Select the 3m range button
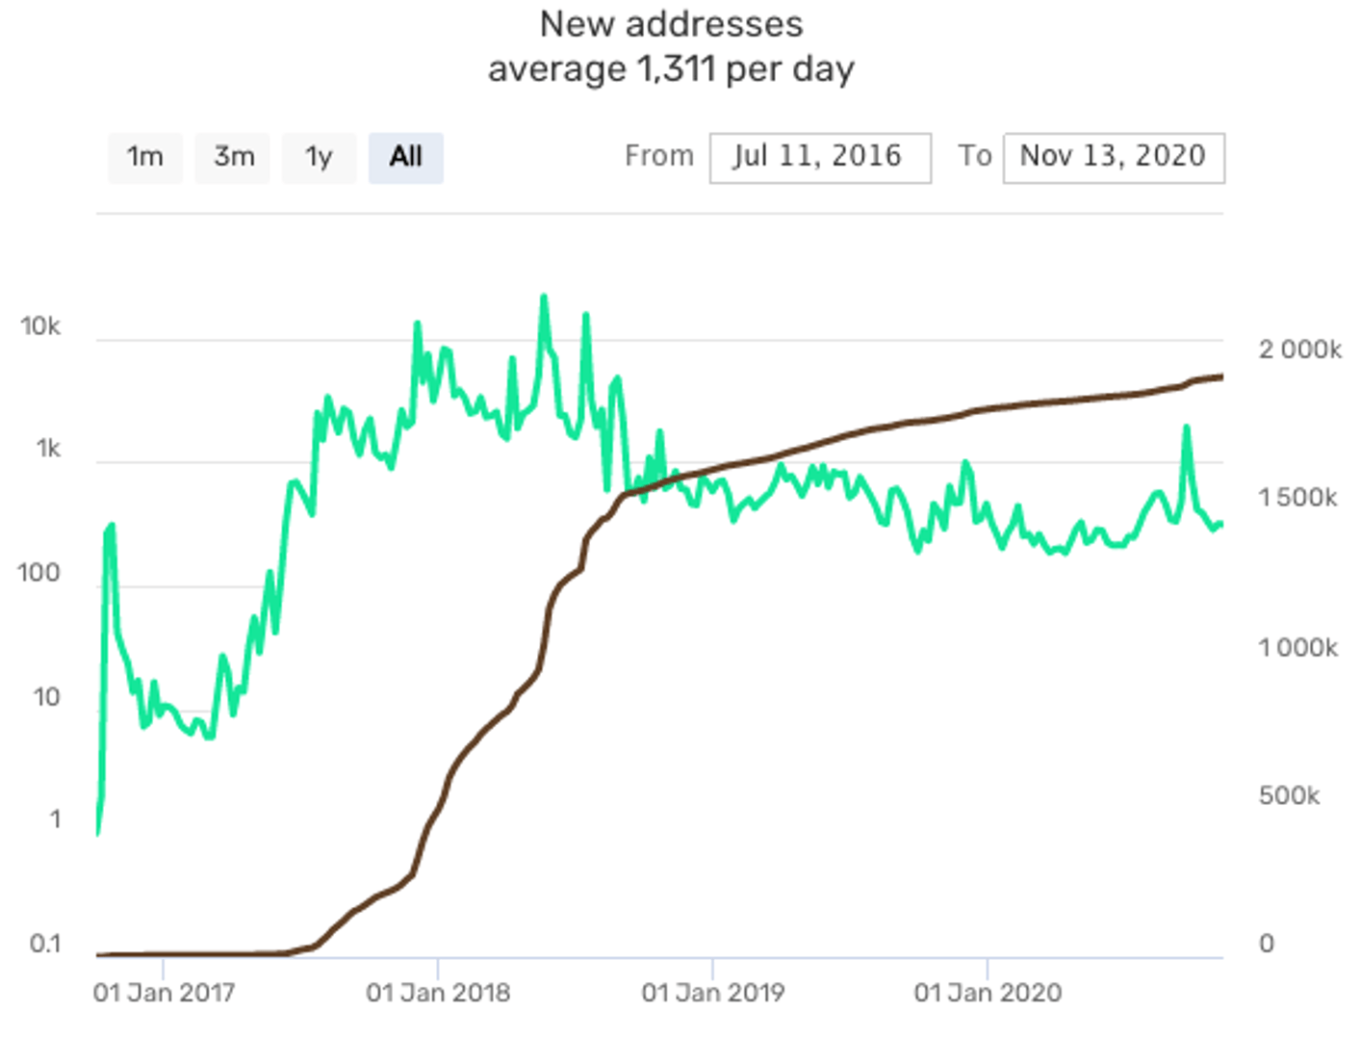 coord(233,157)
